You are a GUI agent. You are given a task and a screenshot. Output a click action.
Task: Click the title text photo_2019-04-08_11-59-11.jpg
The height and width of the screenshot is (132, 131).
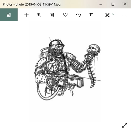coord(38,4)
